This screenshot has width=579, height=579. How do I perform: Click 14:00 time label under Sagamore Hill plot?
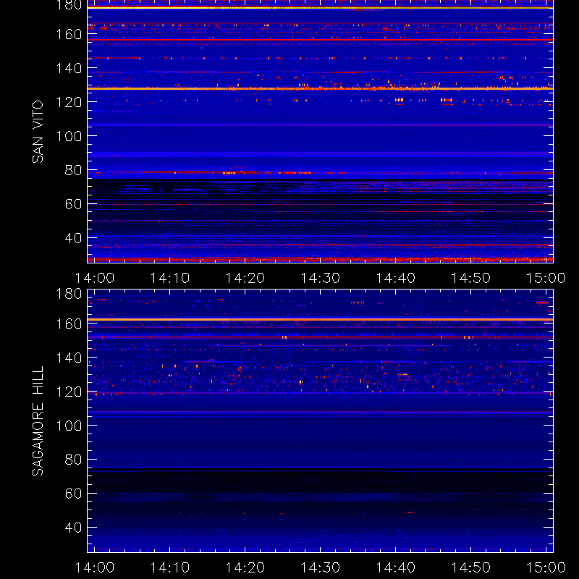[x=95, y=567]
